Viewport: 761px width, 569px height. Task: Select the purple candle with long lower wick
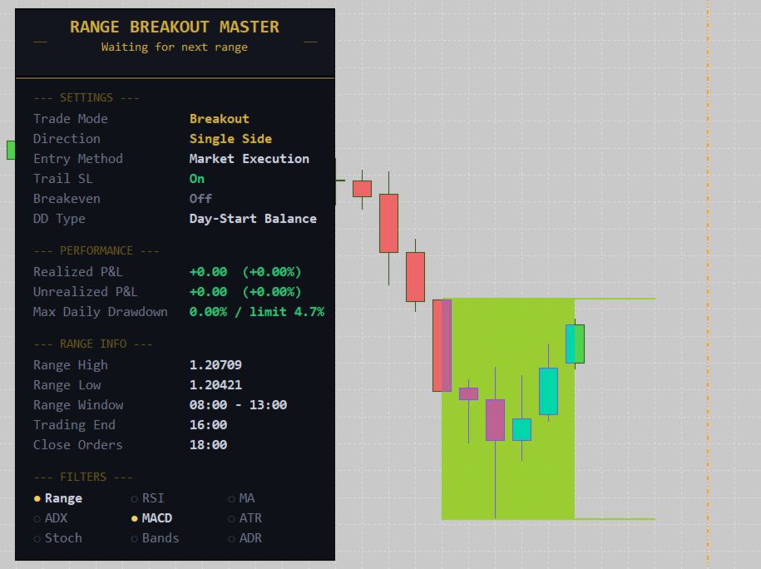coord(495,420)
